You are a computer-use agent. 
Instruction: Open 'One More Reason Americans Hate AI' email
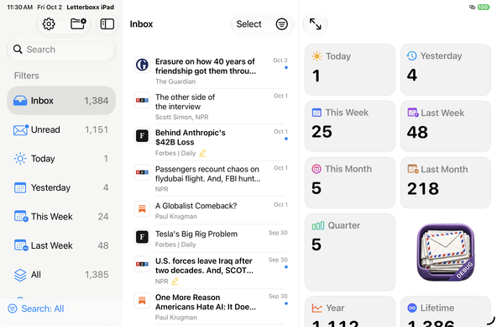(x=211, y=307)
